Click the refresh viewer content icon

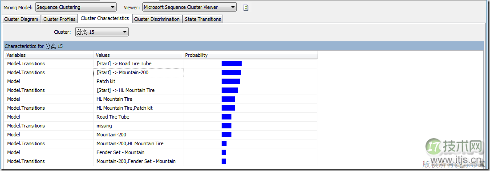click(246, 8)
